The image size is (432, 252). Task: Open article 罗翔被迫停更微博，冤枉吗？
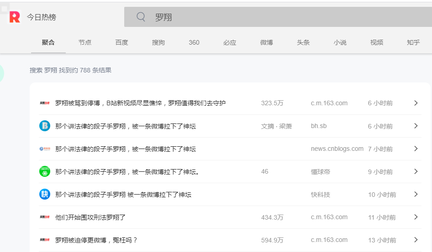pyautogui.click(x=96, y=240)
